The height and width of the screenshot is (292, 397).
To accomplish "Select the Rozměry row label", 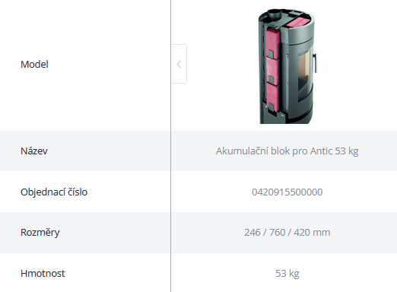I will point(40,233).
